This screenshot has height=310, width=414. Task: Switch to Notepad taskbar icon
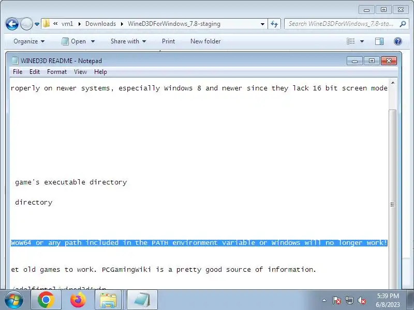142,300
